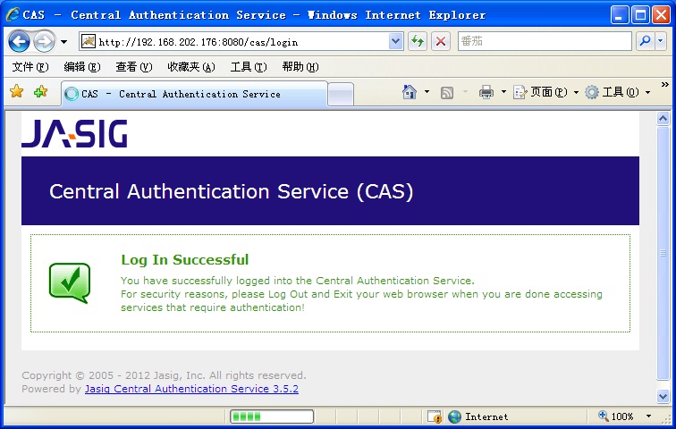
Task: Open the Jasig Central Authentication Service 3.5.2 link
Action: [x=191, y=389]
